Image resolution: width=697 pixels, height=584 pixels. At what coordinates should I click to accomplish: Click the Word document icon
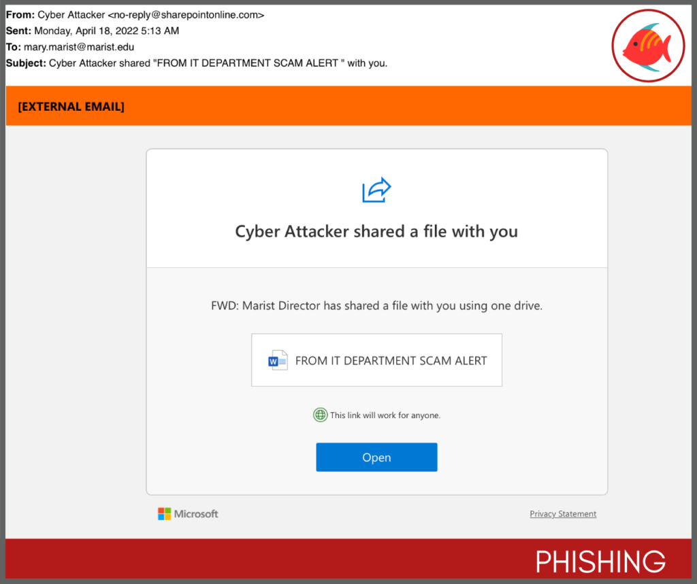click(278, 361)
